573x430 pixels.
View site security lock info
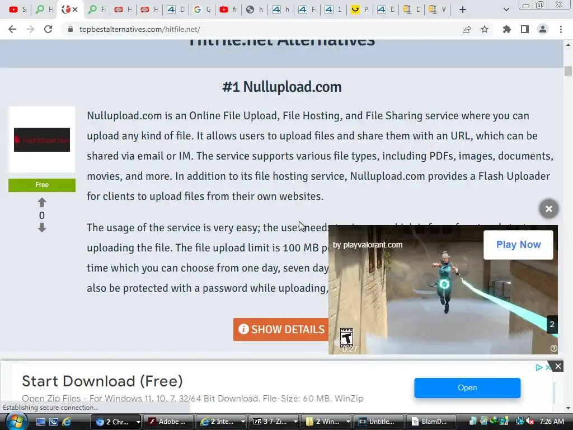[71, 29]
